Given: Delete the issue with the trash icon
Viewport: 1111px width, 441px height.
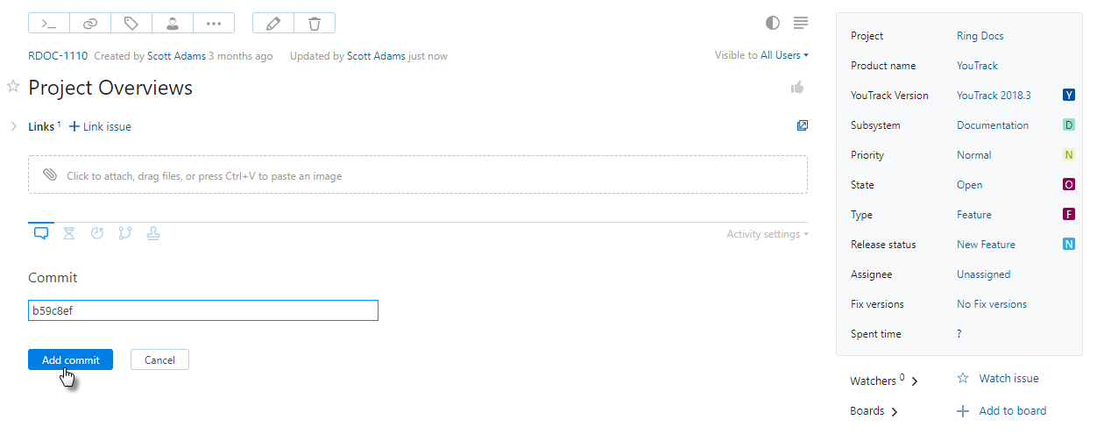Looking at the screenshot, I should [314, 23].
